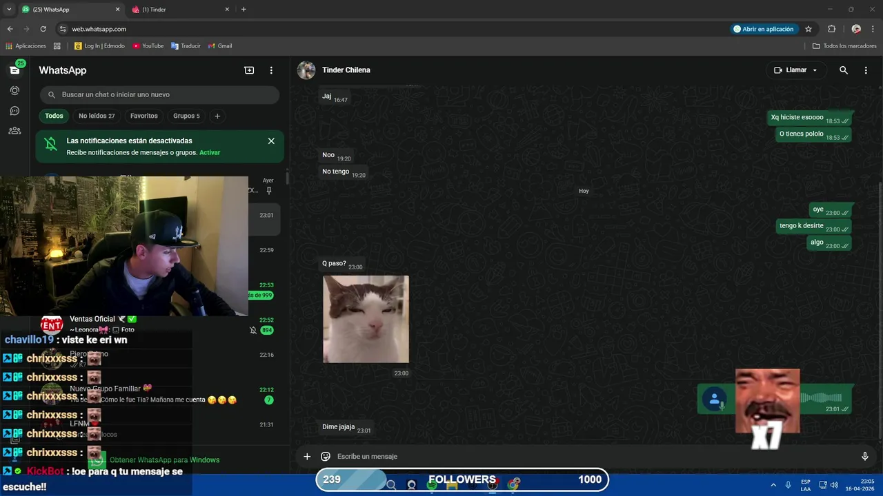Open the ESP LAA language indicator
Viewport: 883px width, 496px height.
[806, 485]
